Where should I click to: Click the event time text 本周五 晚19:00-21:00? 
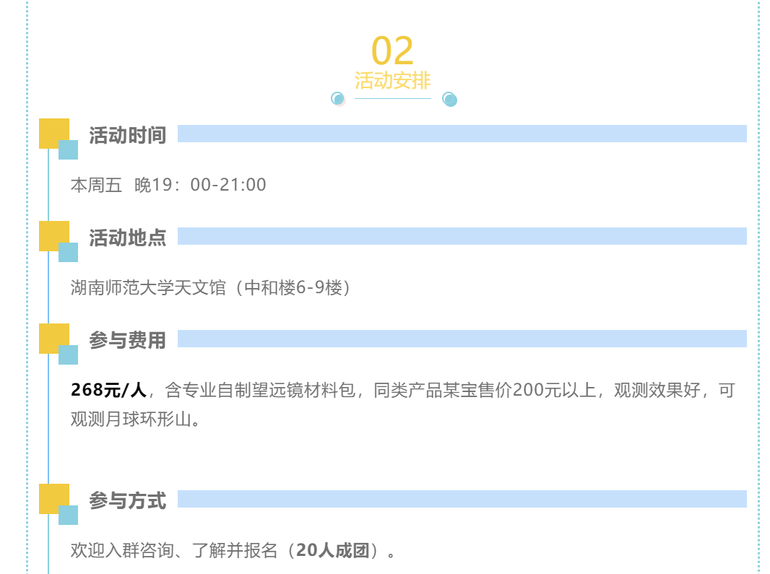point(168,185)
